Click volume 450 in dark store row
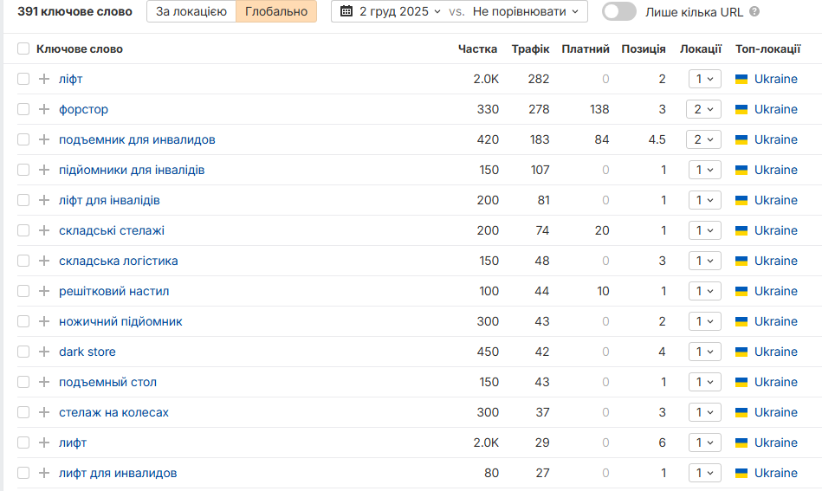822x491 pixels. pyautogui.click(x=488, y=352)
